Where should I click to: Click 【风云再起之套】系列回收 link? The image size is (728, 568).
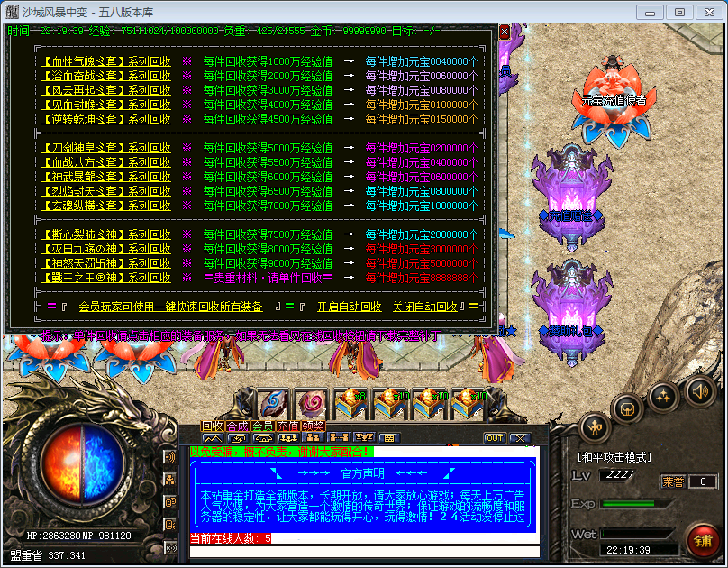click(x=106, y=90)
